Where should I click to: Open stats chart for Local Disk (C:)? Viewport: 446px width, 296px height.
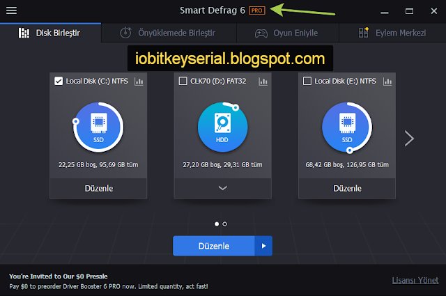[139, 81]
